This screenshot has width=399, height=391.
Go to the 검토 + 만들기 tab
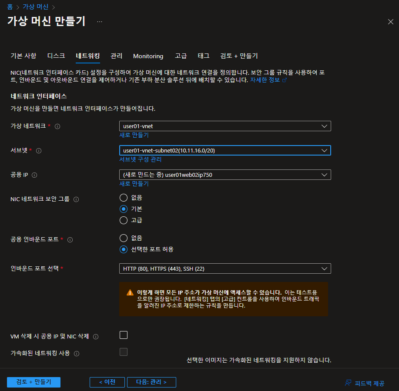click(239, 56)
